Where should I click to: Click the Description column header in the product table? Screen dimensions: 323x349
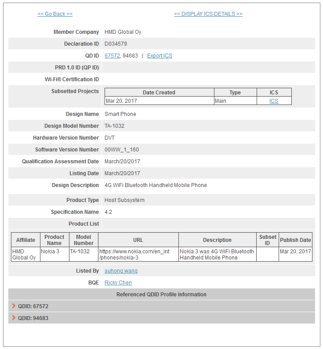click(x=217, y=240)
